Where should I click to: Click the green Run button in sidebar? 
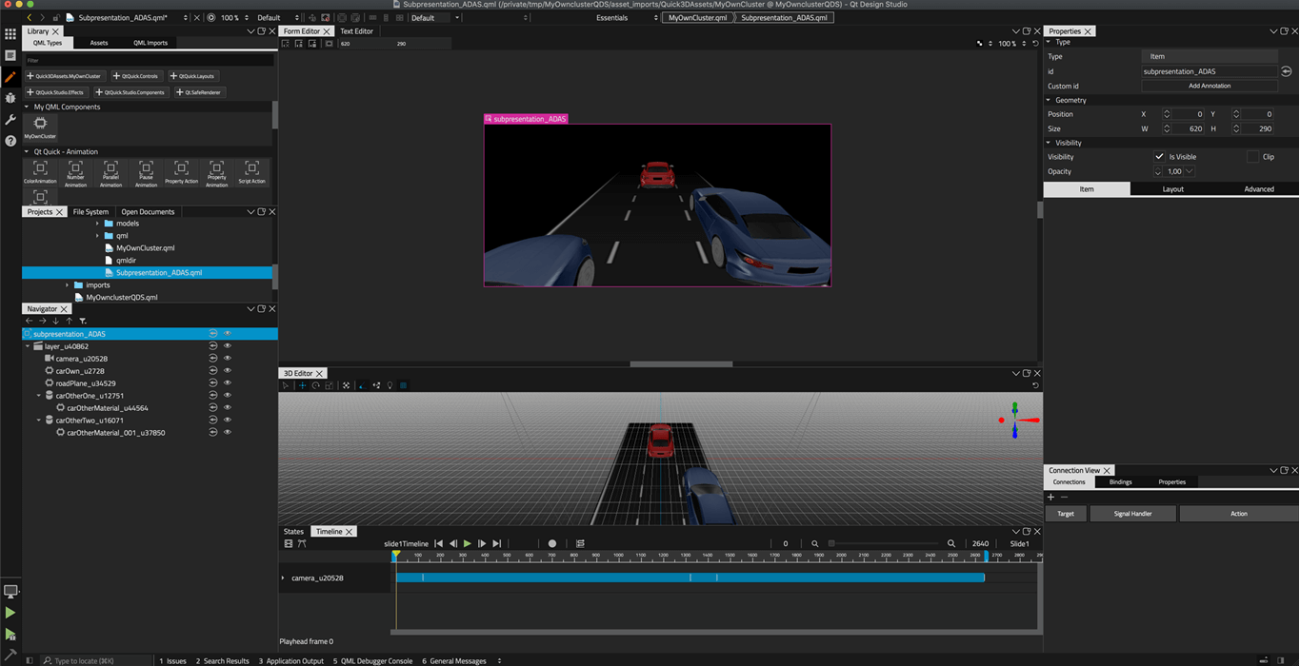10,614
